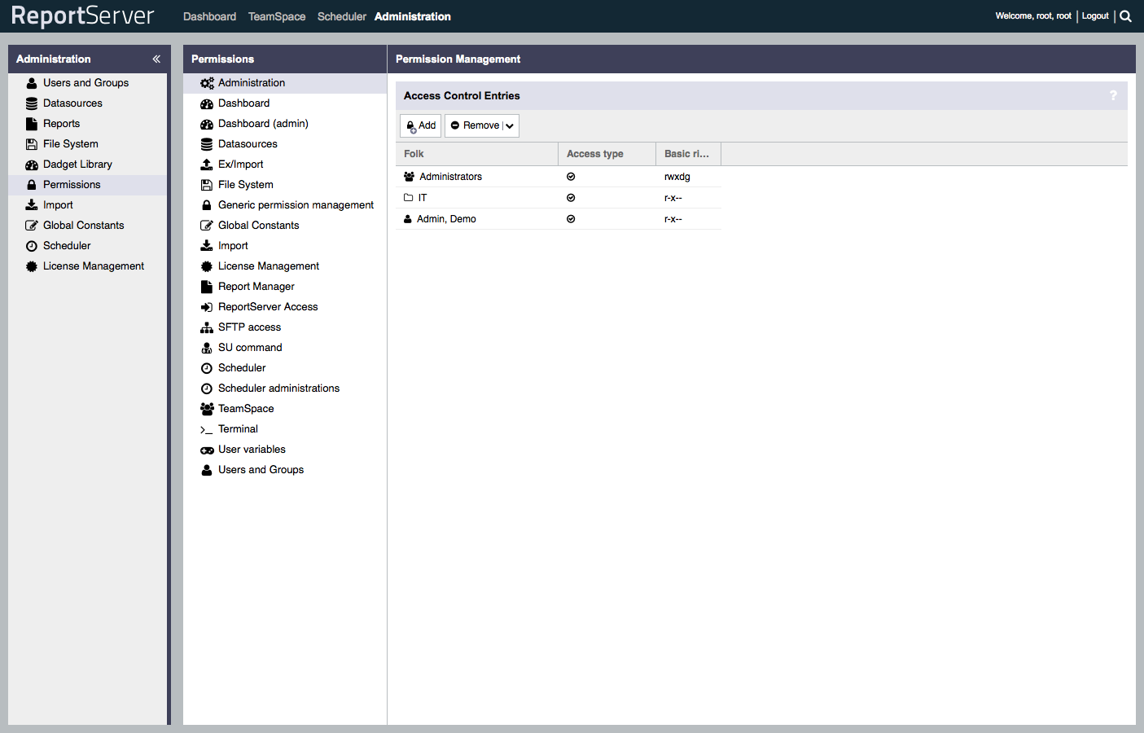Click the Report Manager file icon
This screenshot has width=1144, height=733.
click(207, 287)
